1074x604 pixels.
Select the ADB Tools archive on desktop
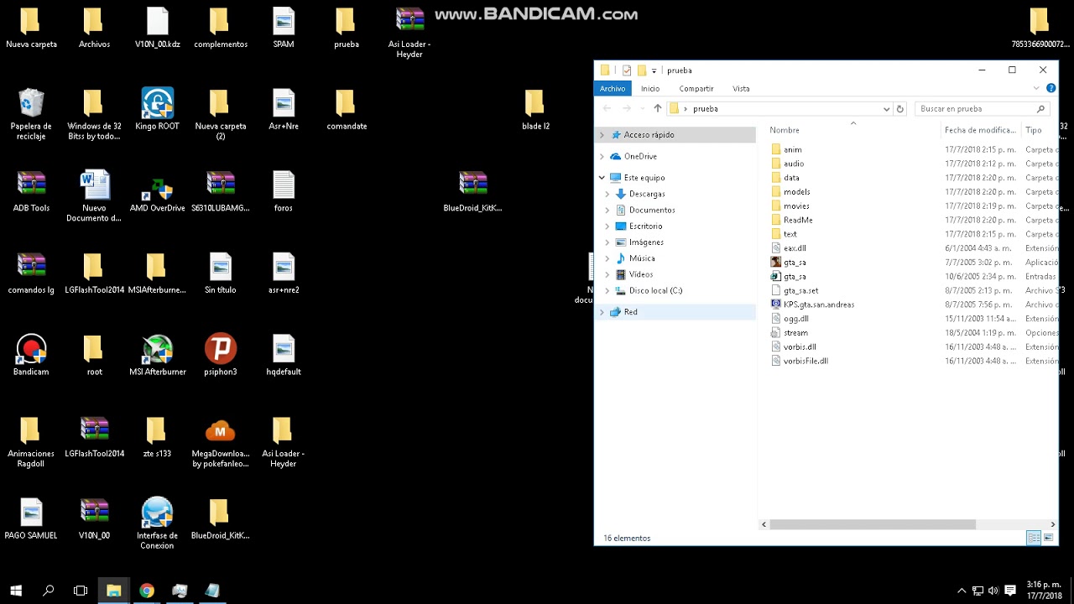[x=31, y=192]
